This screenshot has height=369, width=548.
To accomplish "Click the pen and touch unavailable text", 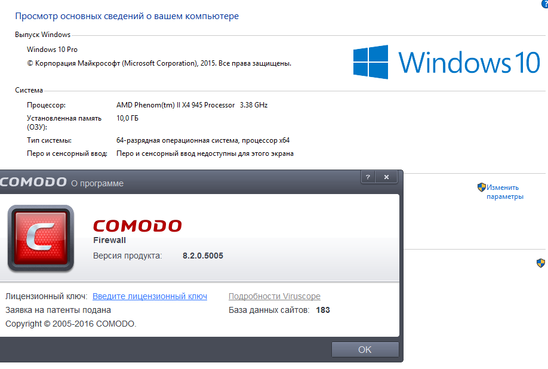I will pos(205,154).
